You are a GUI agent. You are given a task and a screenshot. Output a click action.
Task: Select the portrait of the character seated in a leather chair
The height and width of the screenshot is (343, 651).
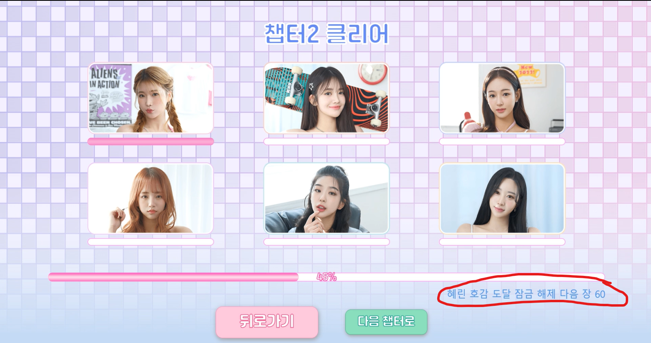pyautogui.click(x=326, y=198)
